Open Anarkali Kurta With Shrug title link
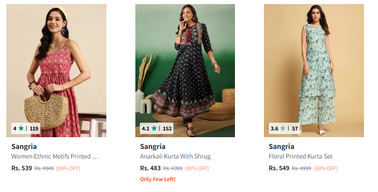378x192 pixels. click(x=175, y=157)
